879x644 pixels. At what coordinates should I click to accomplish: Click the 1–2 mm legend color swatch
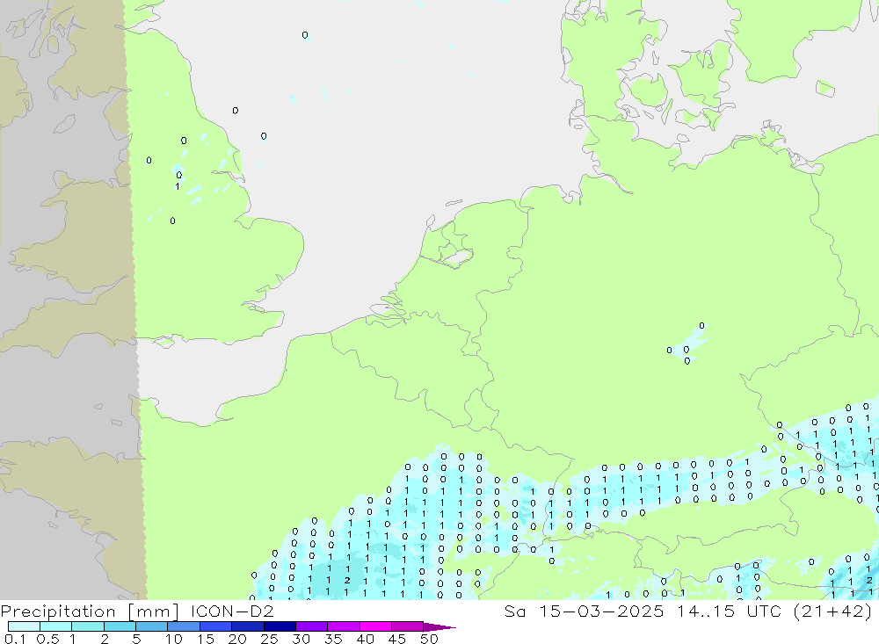[88, 626]
